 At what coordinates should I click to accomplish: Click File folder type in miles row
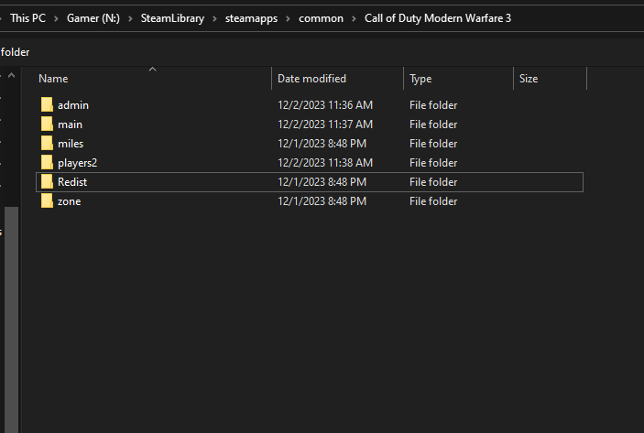433,144
